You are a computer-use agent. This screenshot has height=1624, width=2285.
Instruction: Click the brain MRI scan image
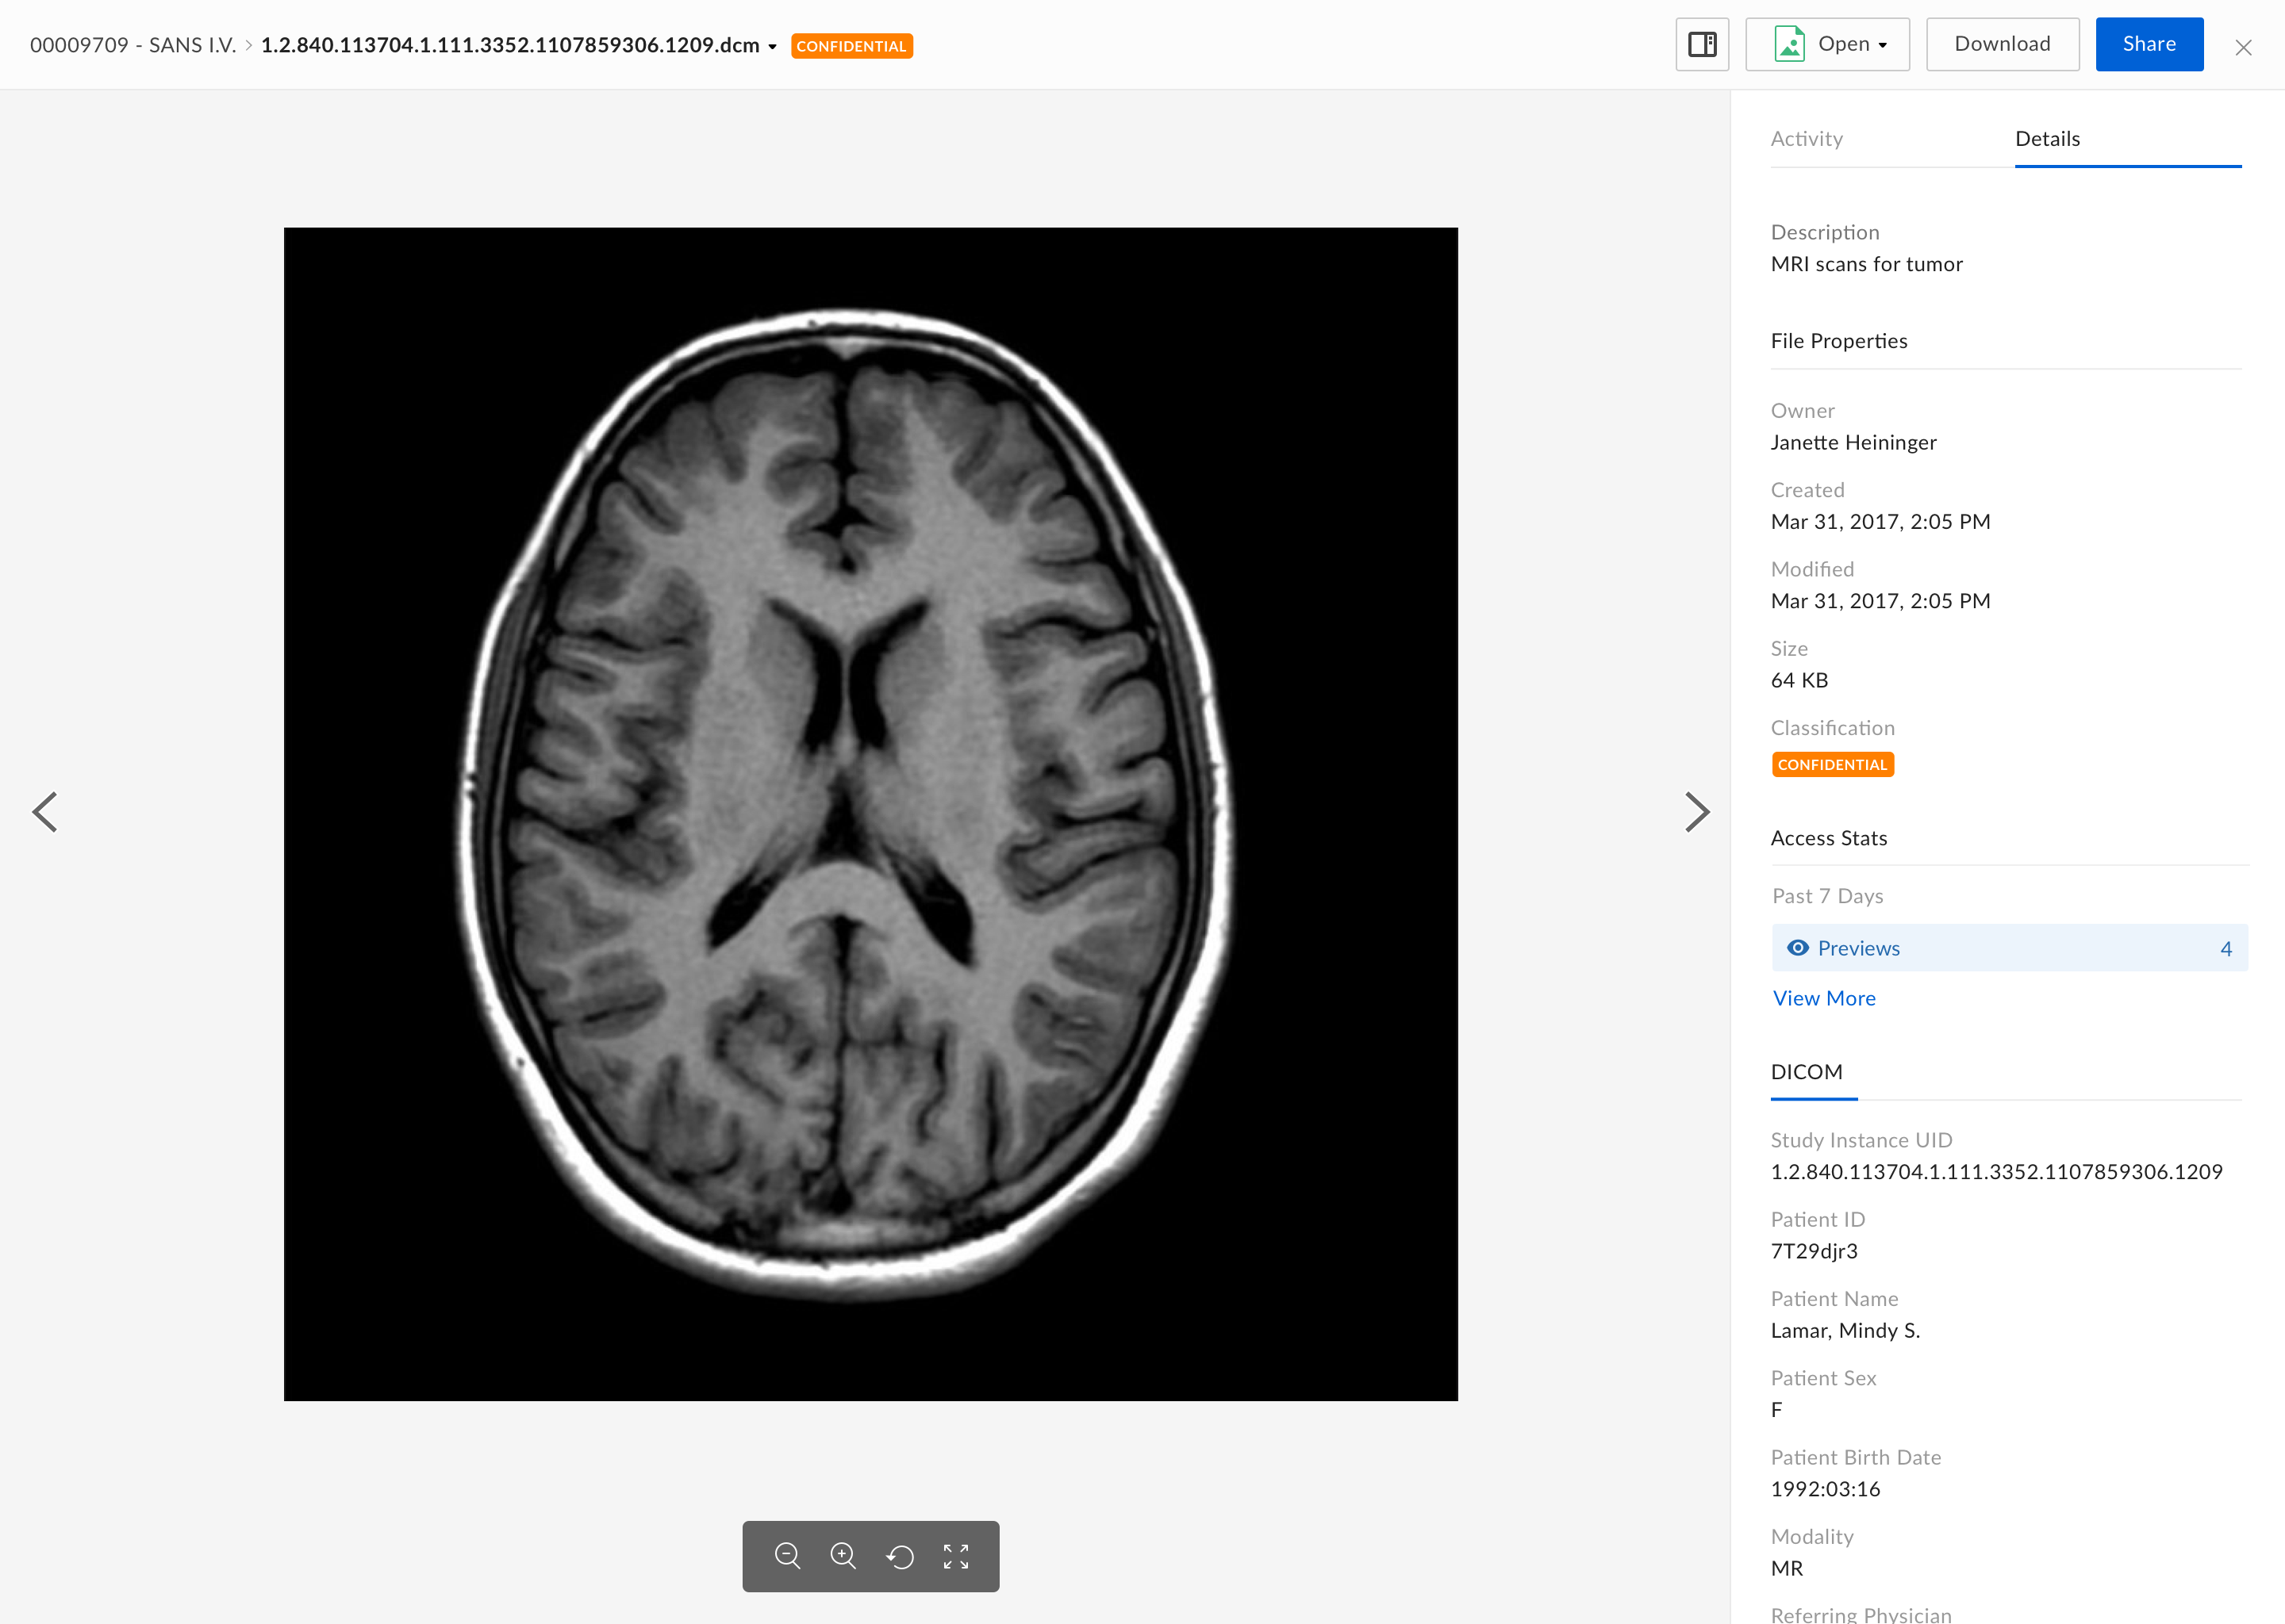(870, 813)
